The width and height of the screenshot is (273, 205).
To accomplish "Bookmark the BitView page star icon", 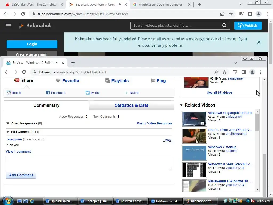I will point(224,72).
